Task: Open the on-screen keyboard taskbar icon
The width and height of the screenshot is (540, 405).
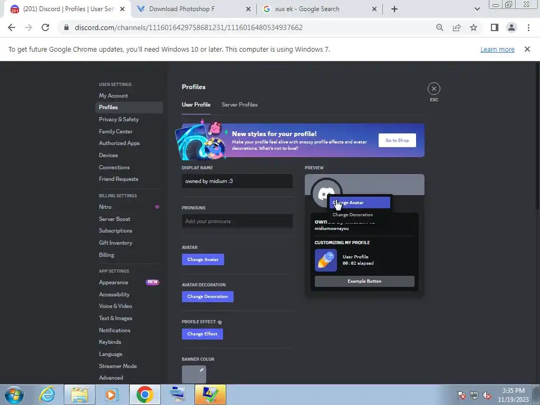Action: 178,394
